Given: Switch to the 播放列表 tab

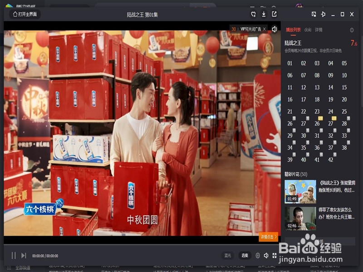Looking at the screenshot, I should (x=293, y=30).
